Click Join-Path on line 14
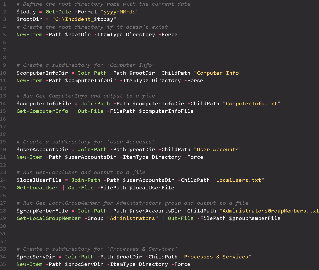Screen dimensions: 319x270 [96, 104]
